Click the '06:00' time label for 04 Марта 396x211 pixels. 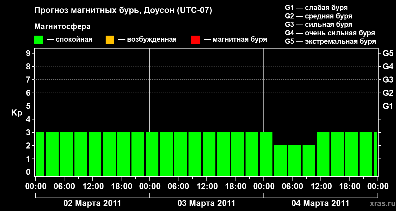(x=292, y=186)
